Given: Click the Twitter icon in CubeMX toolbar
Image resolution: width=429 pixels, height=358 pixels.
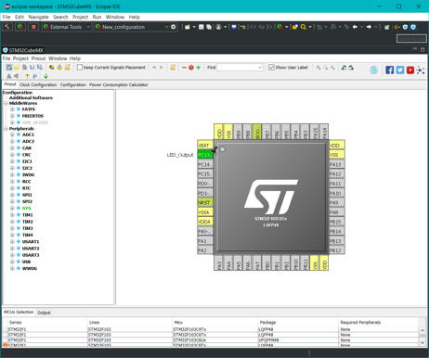Looking at the screenshot, I should coord(400,70).
